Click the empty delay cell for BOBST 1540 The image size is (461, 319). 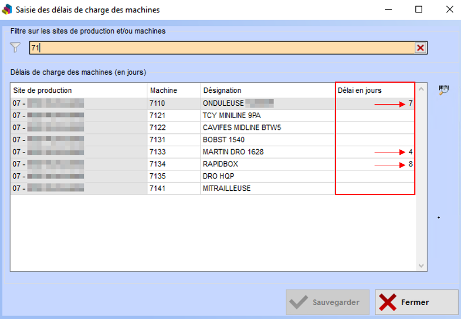375,140
